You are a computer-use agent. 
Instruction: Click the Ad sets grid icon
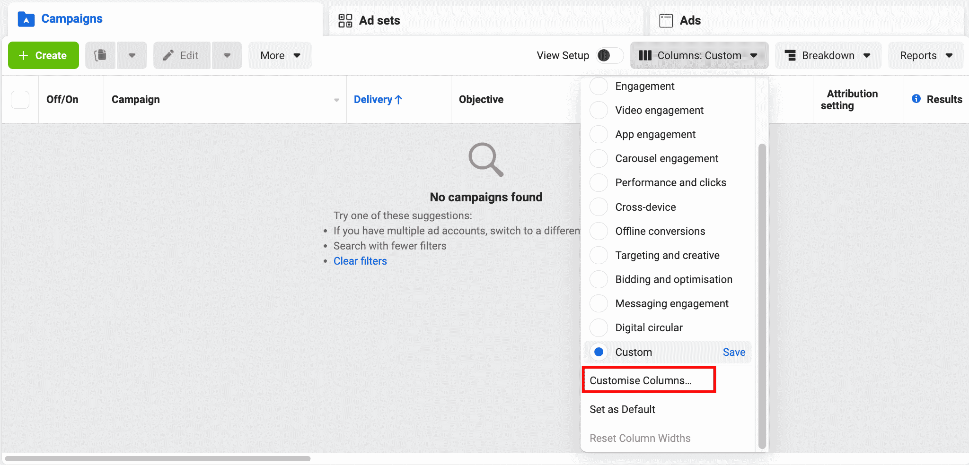click(x=345, y=21)
